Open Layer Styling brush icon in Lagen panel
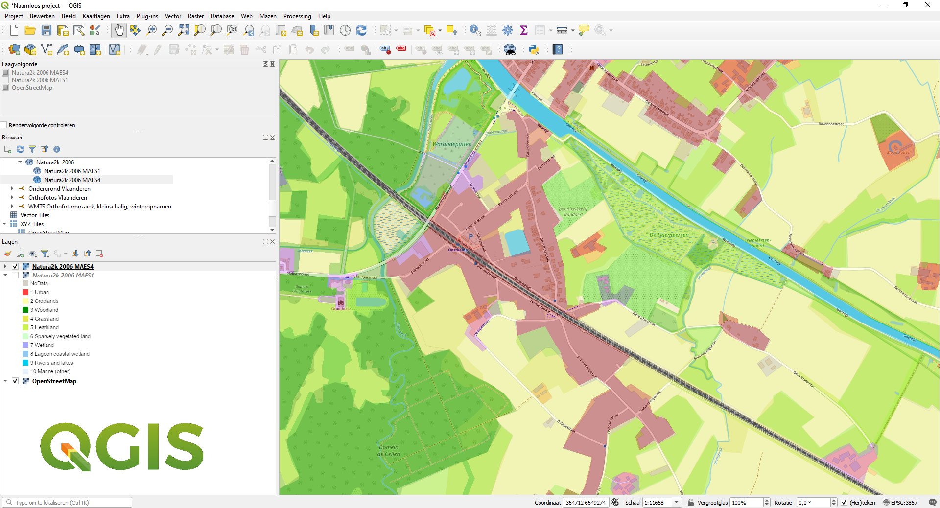940x508 pixels. click(8, 254)
